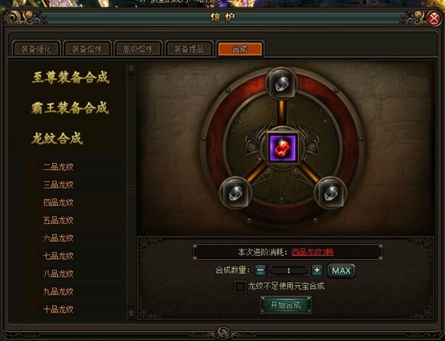Start synthesis with 开始合成 button
445x341 pixels.
pos(286,305)
